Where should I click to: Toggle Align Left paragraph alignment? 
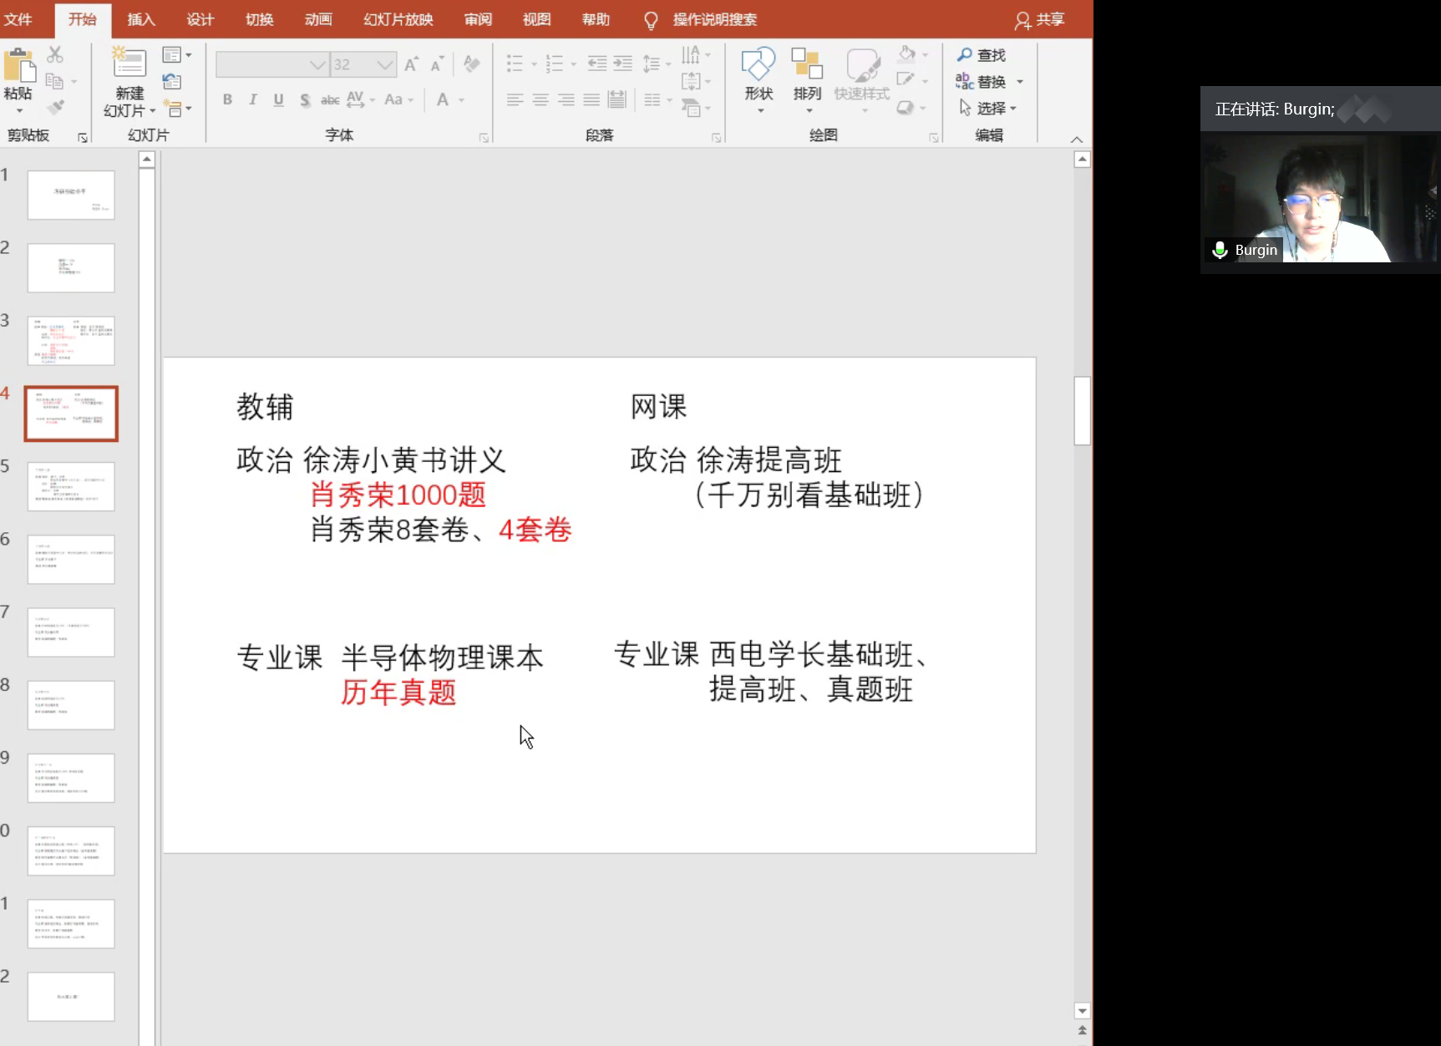point(515,100)
